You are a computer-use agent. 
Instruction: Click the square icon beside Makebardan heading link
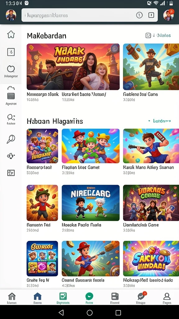(x=148, y=36)
